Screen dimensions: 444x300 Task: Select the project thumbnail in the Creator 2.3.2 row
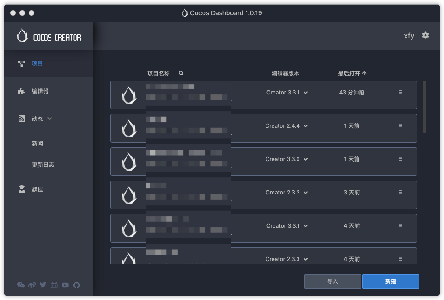[x=129, y=195]
